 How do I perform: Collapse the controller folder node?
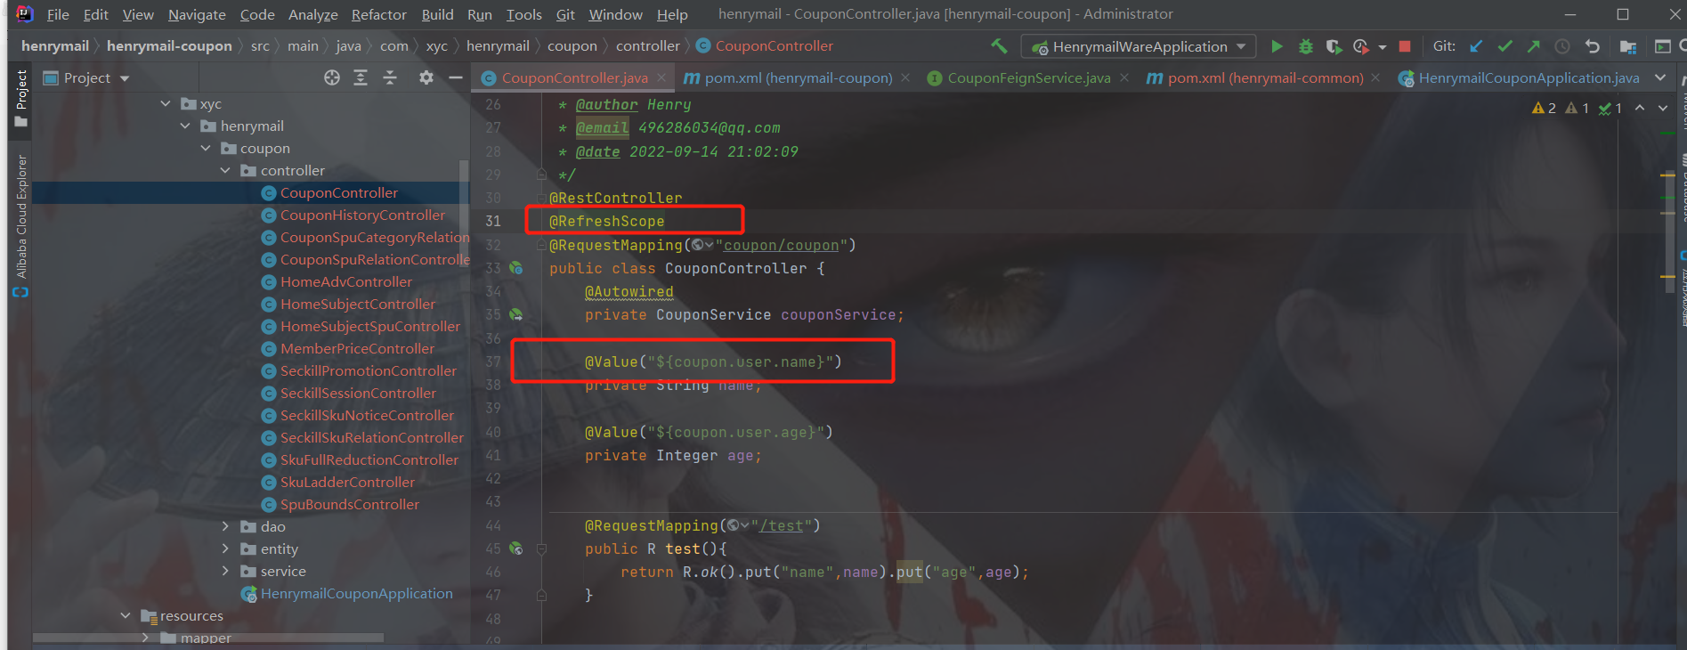(x=226, y=171)
